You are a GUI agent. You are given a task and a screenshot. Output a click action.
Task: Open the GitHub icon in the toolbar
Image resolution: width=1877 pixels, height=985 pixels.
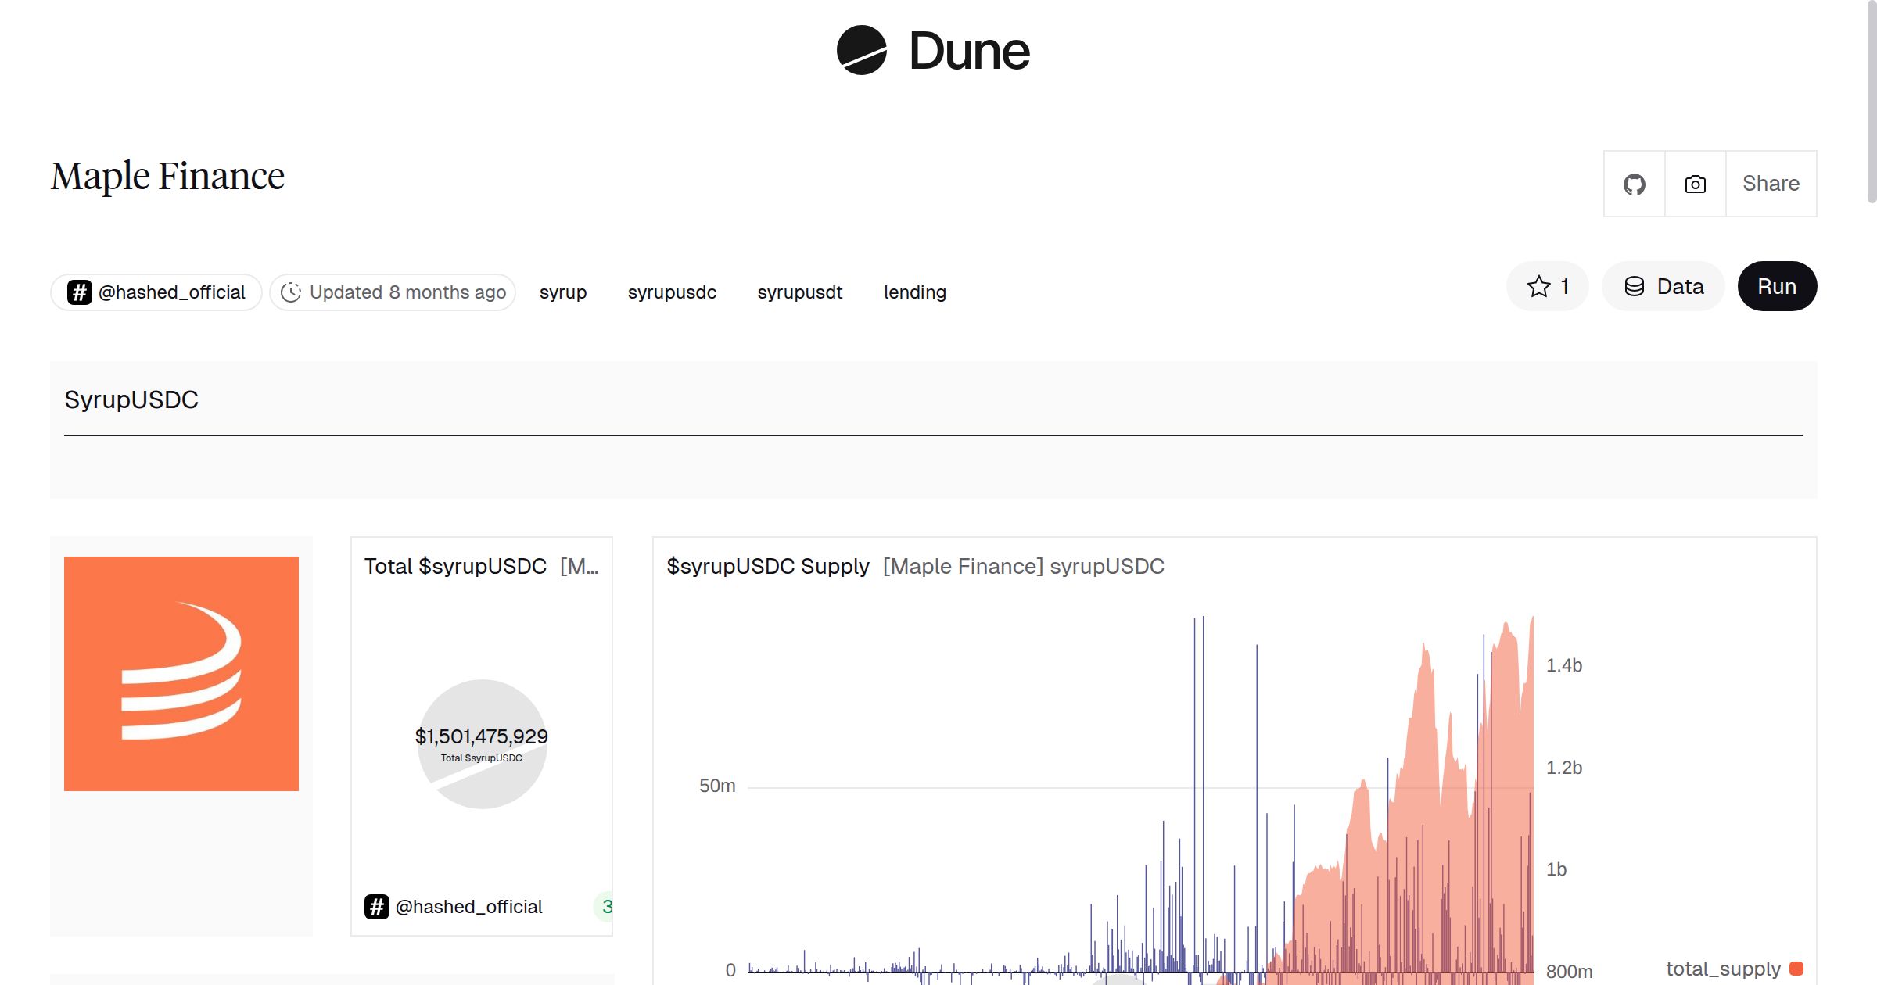click(x=1634, y=184)
